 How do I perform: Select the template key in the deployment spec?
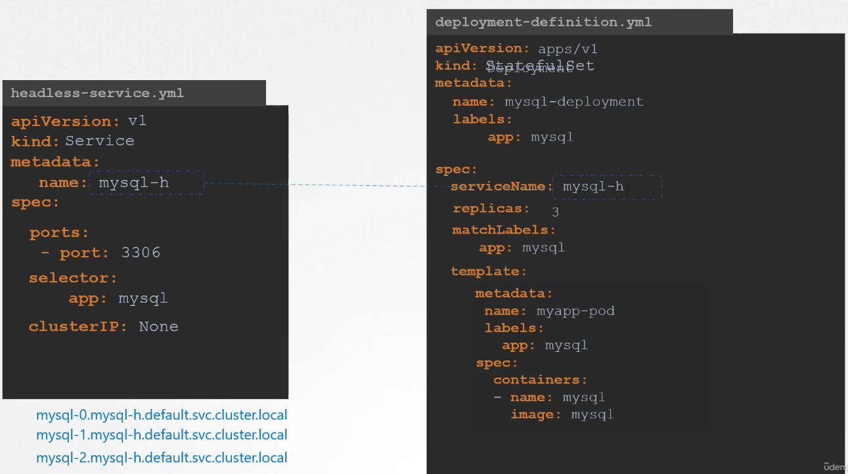(x=488, y=271)
